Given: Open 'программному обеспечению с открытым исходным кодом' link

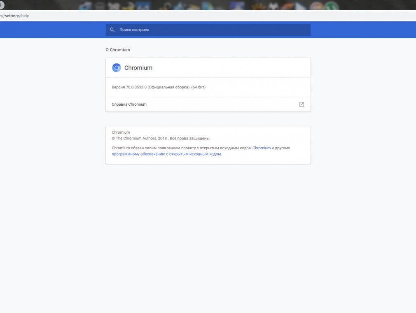Looking at the screenshot, I should [x=166, y=154].
